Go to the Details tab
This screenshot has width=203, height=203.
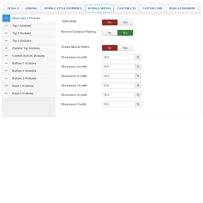tap(13, 9)
